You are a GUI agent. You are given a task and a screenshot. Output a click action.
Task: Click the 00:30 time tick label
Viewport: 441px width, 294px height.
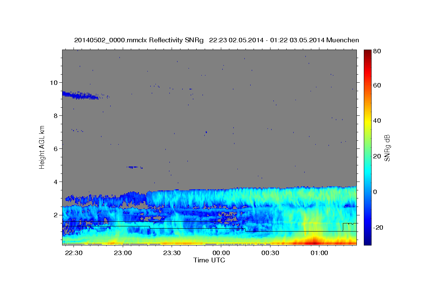tap(270, 253)
